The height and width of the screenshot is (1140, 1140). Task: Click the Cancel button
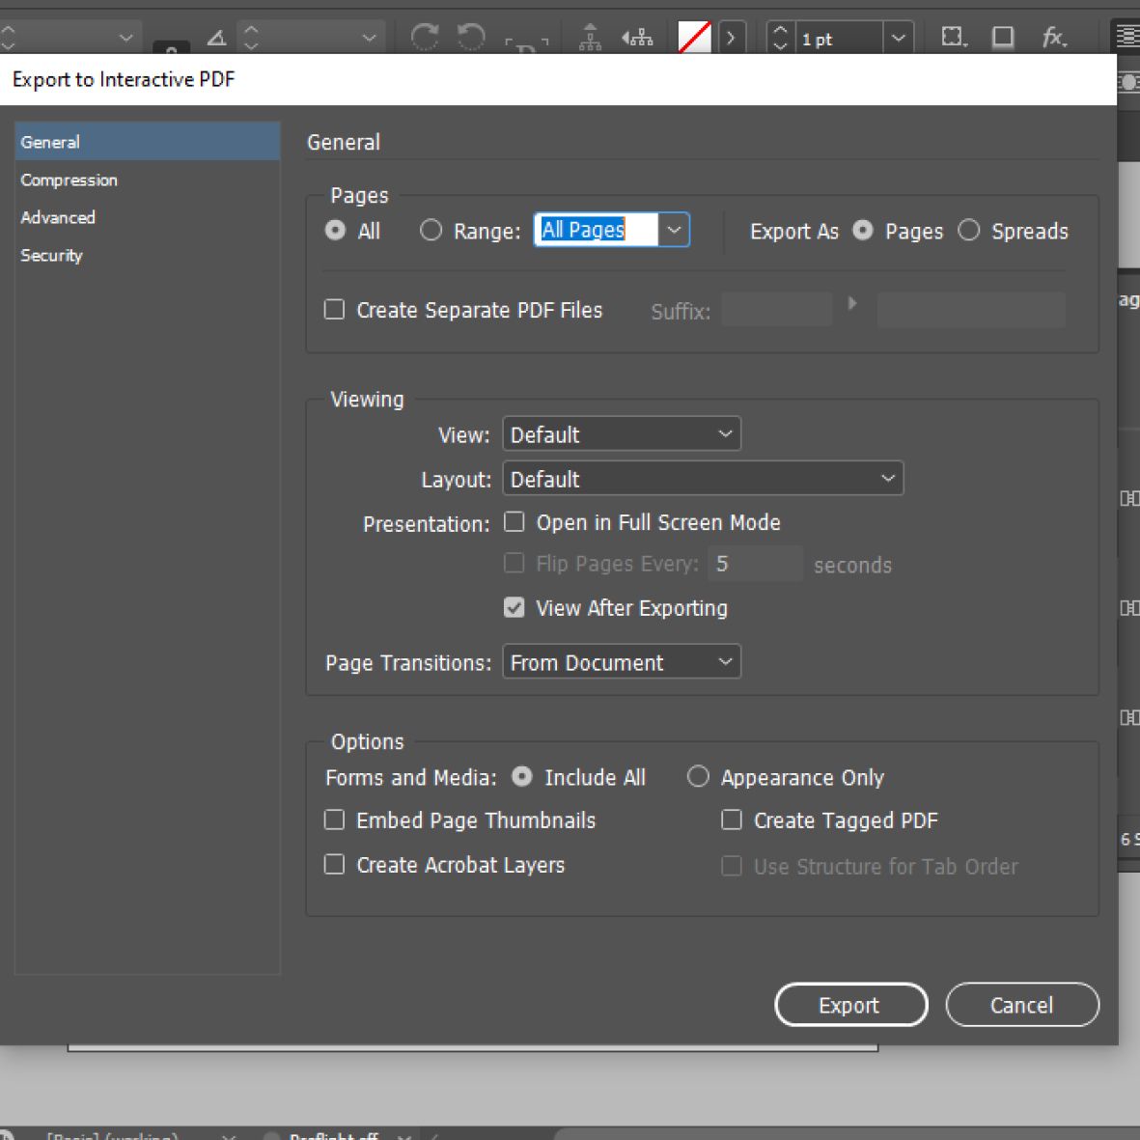pyautogui.click(x=1022, y=1005)
